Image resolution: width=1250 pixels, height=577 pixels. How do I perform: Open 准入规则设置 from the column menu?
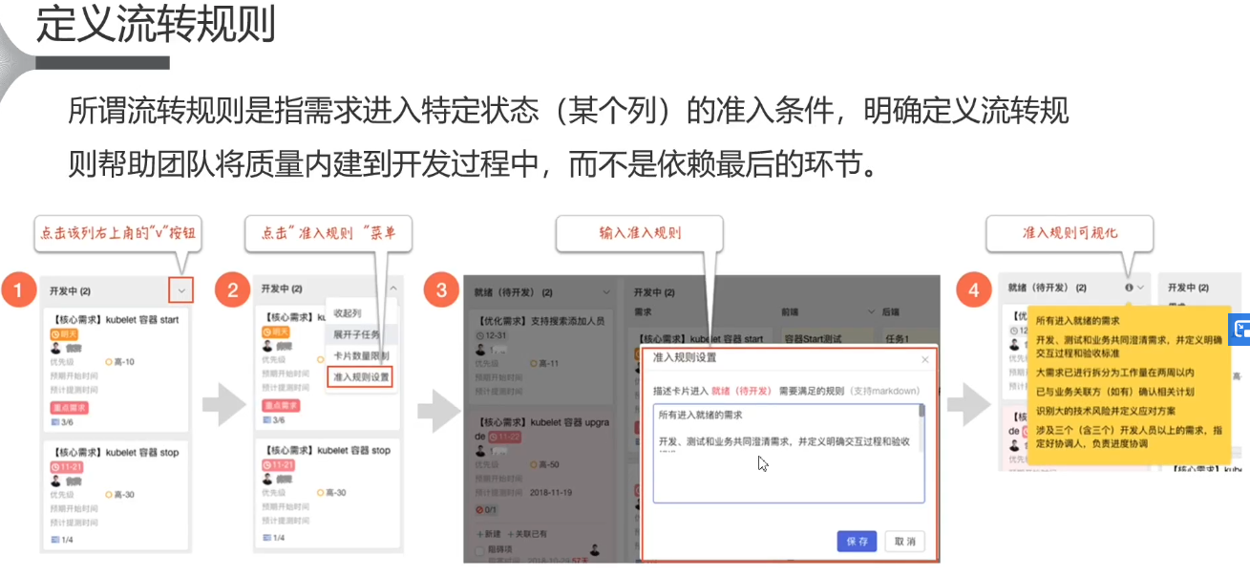click(x=360, y=377)
